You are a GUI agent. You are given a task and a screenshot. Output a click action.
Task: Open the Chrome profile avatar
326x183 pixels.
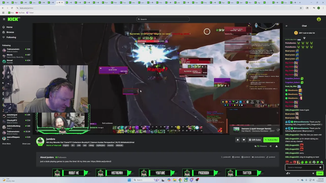point(318,8)
